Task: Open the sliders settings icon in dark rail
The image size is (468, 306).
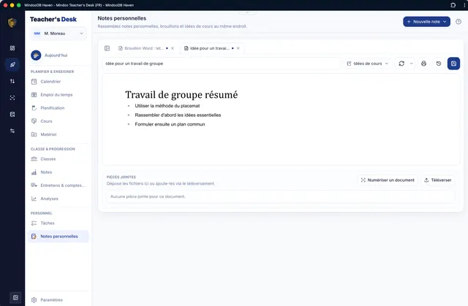Action: (12, 131)
